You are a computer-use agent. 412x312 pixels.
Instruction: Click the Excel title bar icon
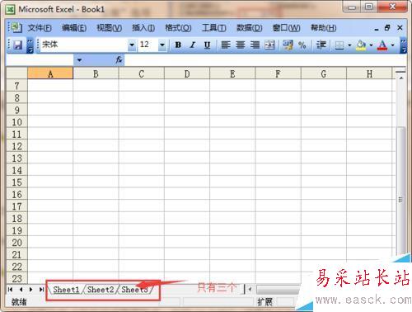11,10
